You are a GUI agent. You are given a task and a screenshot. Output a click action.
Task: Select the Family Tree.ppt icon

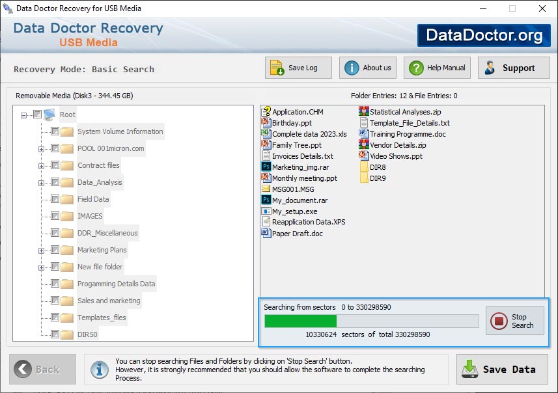point(266,144)
